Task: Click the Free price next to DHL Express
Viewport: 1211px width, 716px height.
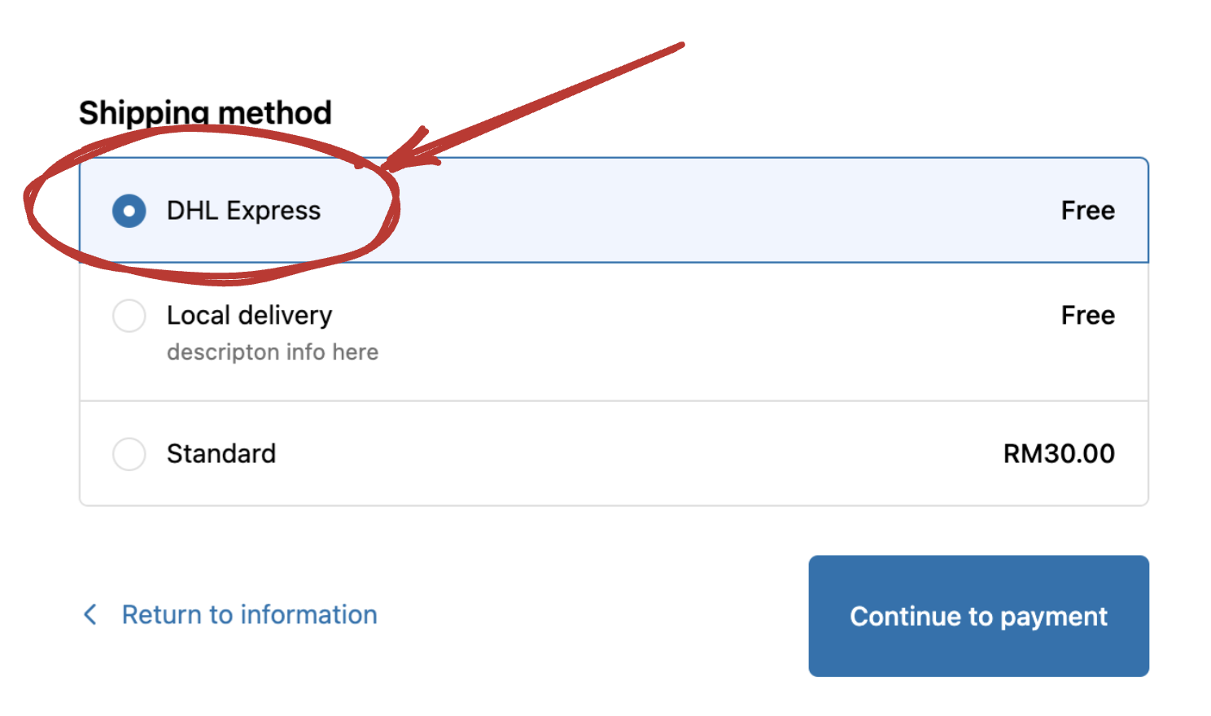Action: point(1088,211)
